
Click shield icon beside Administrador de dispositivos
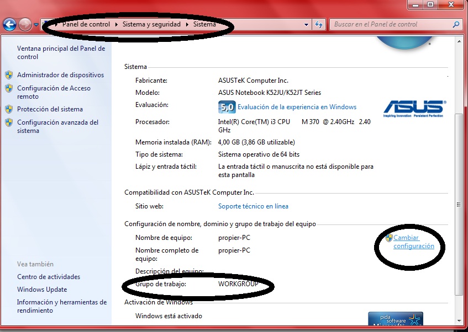point(9,75)
